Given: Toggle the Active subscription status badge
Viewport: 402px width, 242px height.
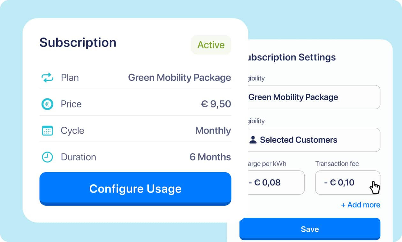Looking at the screenshot, I should 211,45.
